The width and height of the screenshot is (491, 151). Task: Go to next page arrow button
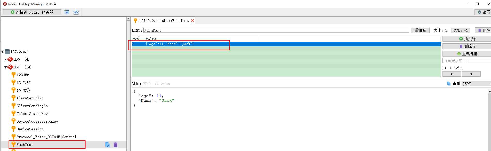pyautogui.click(x=471, y=74)
